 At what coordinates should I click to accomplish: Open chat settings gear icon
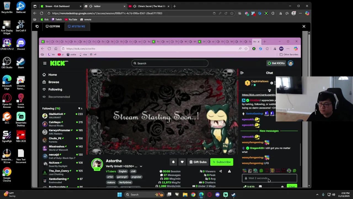point(282,187)
